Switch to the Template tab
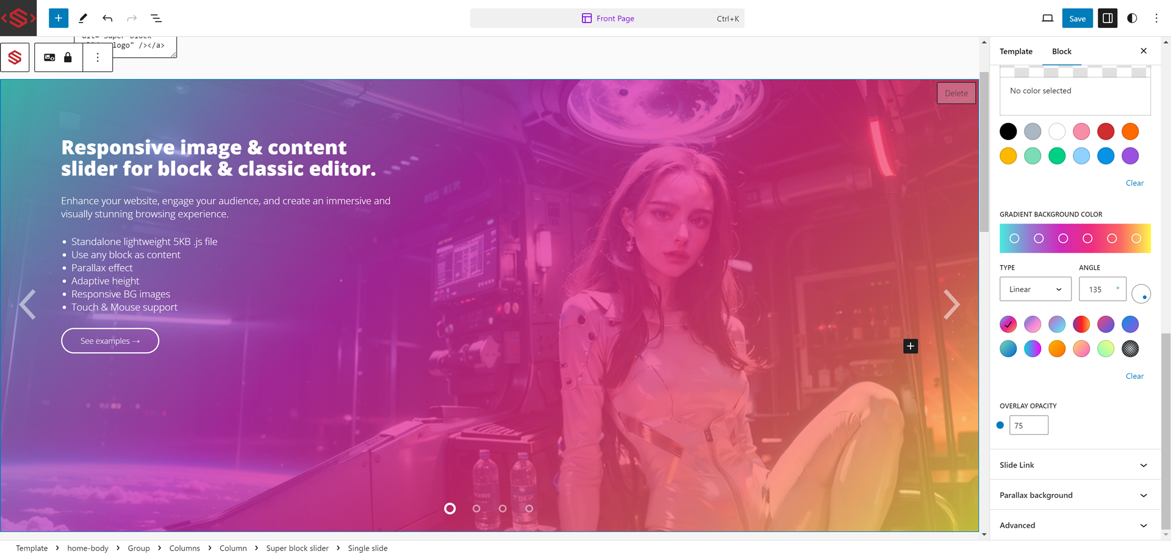Screen dimensions: 1171x555 (1016, 51)
